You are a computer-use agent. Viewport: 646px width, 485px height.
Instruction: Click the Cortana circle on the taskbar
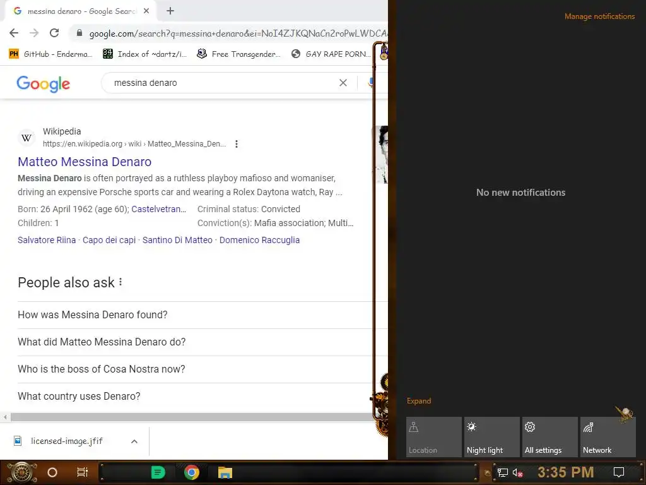52,472
